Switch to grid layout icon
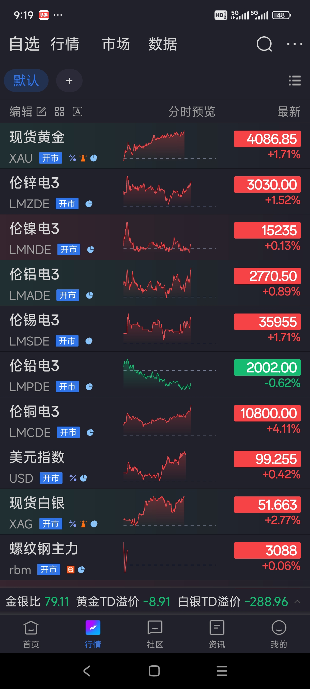 [x=59, y=112]
